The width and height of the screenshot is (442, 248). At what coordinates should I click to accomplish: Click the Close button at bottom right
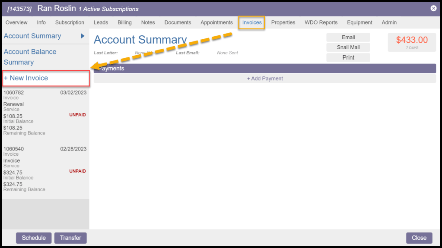coord(419,238)
